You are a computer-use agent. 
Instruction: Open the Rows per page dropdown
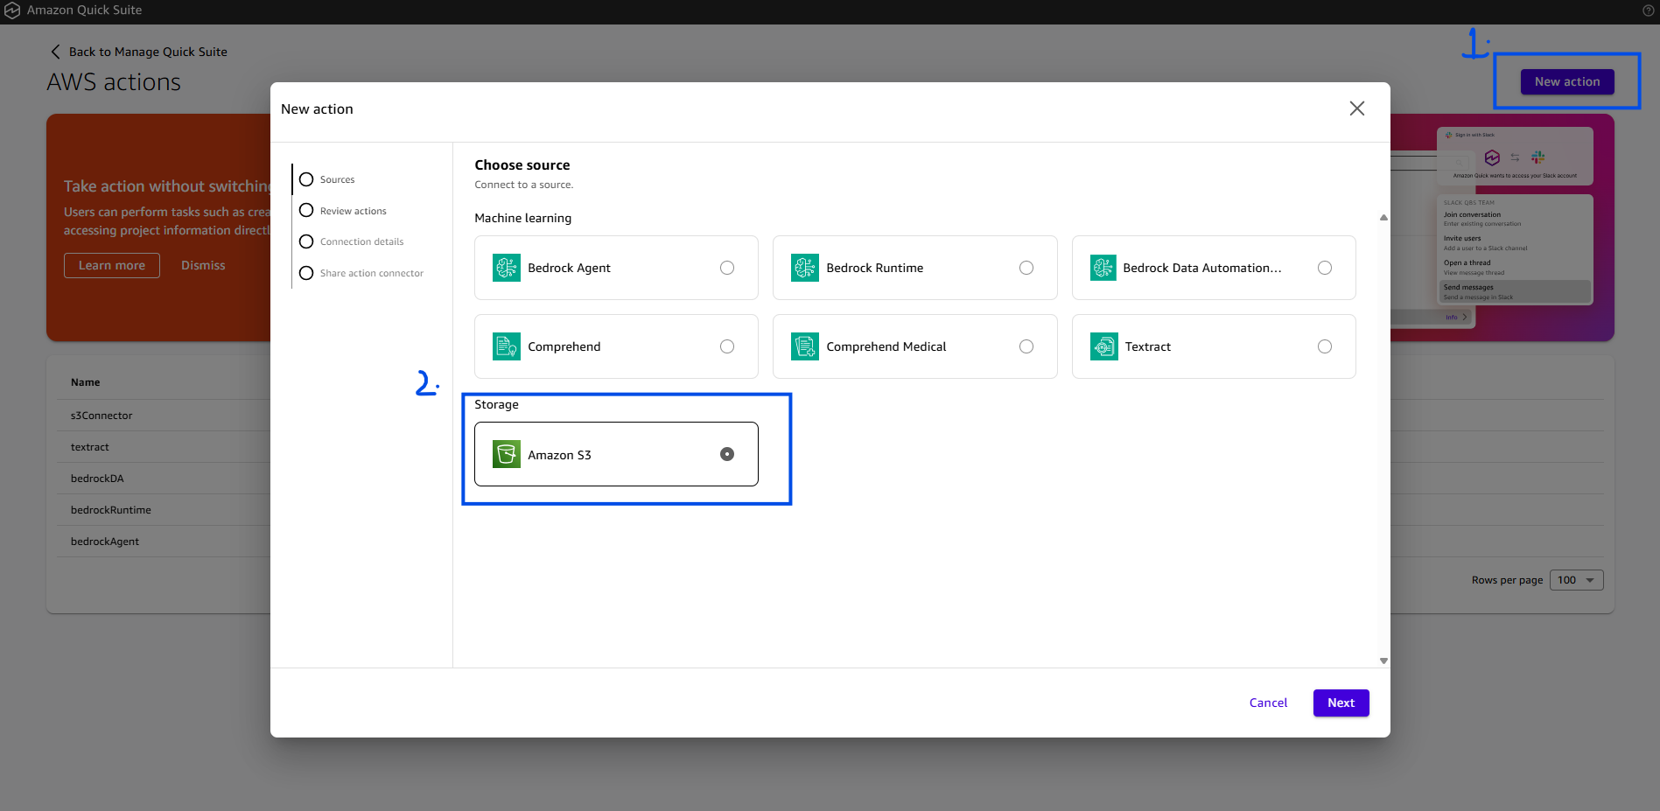1576,580
